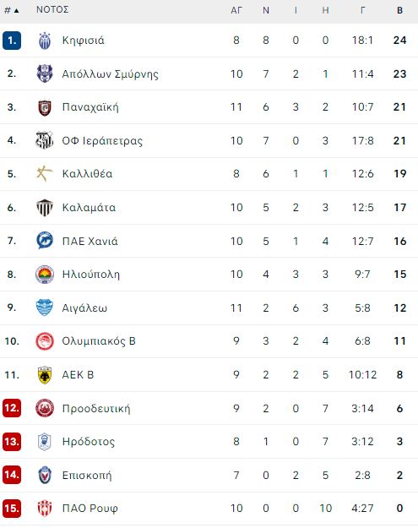Sort standings by the Β points header
The height and width of the screenshot is (528, 418).
399,10
